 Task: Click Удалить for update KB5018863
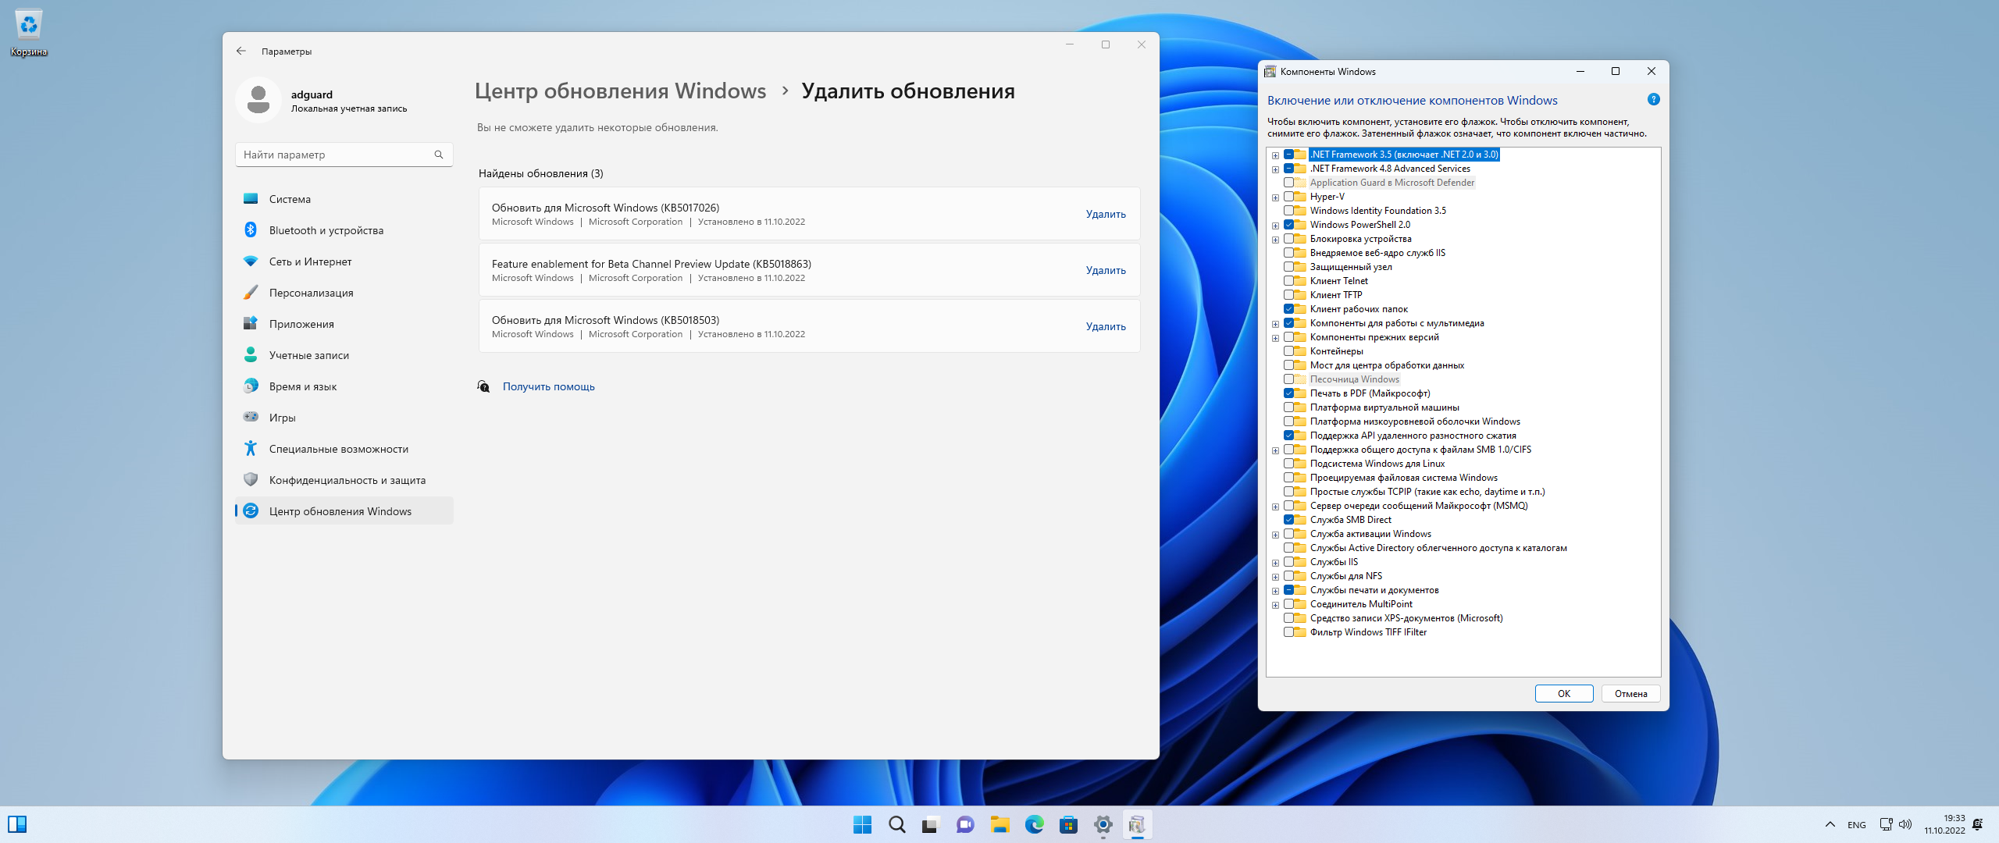coord(1106,270)
